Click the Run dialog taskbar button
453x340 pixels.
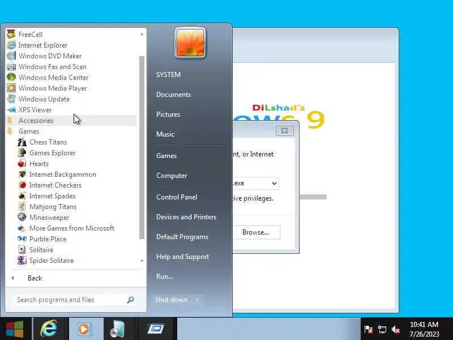156,329
